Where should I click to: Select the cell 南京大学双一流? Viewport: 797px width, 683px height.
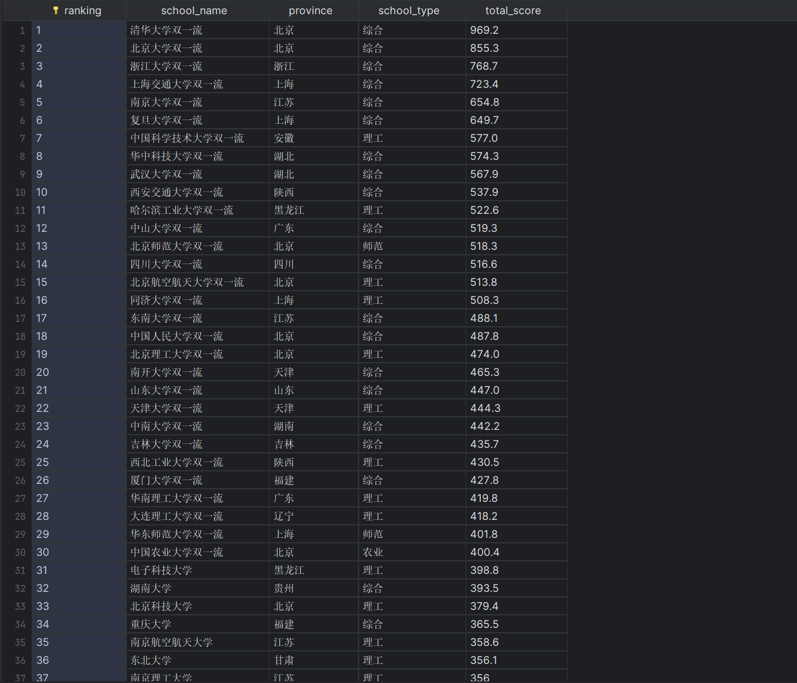click(198, 102)
